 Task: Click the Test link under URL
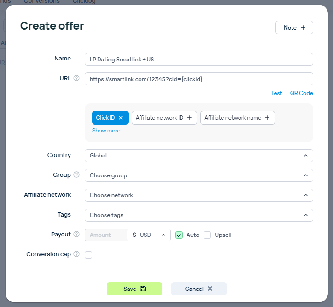pyautogui.click(x=276, y=93)
